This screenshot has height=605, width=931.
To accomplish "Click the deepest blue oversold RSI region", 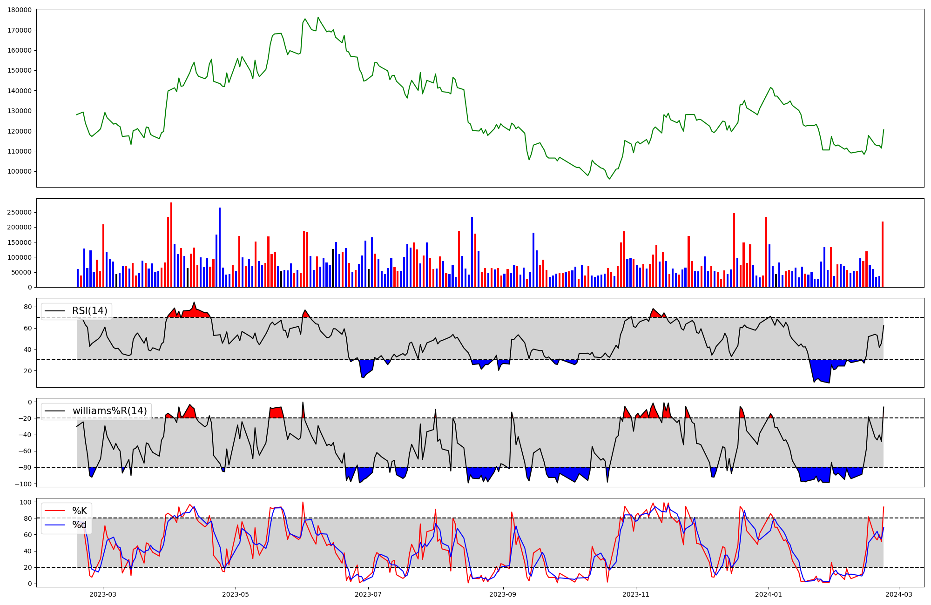I will tap(822, 371).
